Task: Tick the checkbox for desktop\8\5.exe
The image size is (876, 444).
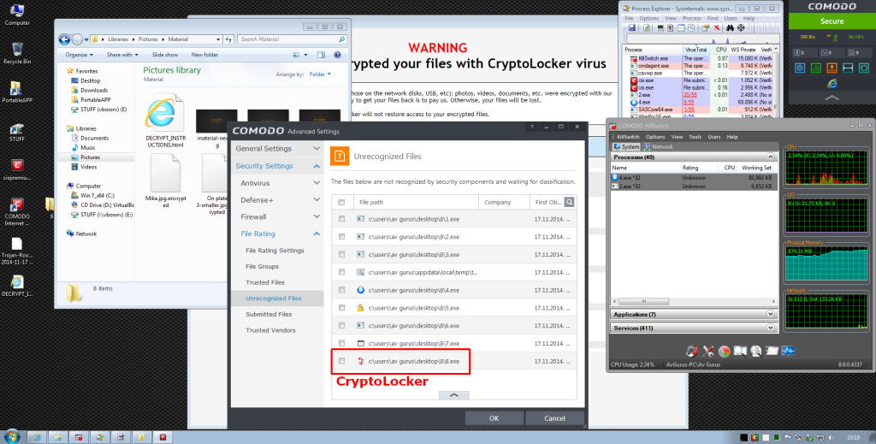Action: (342, 308)
